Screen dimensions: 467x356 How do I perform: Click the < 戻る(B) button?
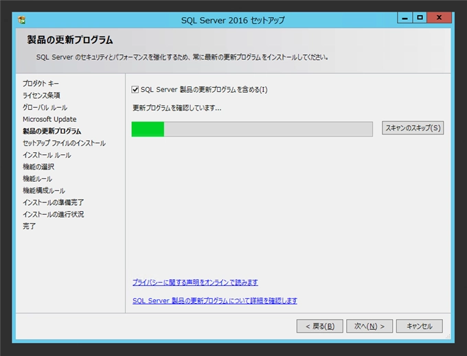(320, 327)
